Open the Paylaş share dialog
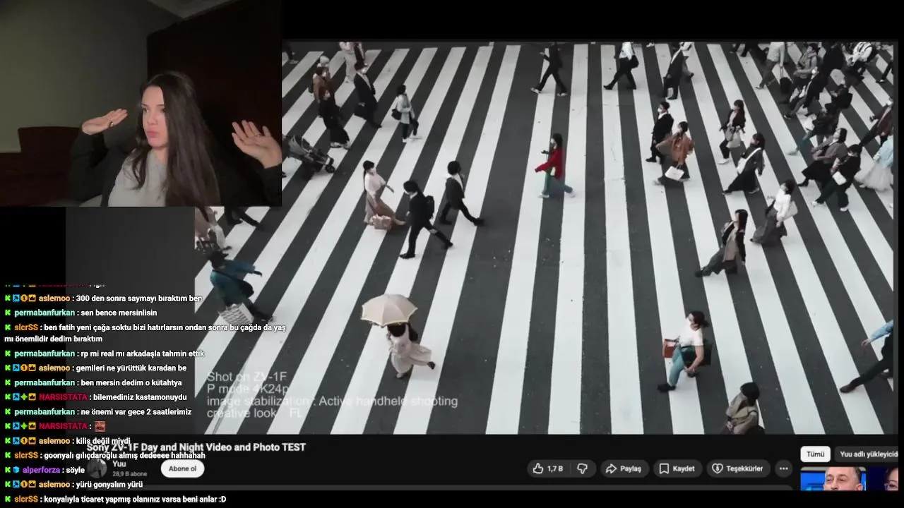This screenshot has height=508, width=904. (x=624, y=468)
